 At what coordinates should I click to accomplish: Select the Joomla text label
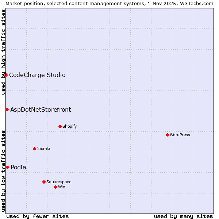[43, 149]
